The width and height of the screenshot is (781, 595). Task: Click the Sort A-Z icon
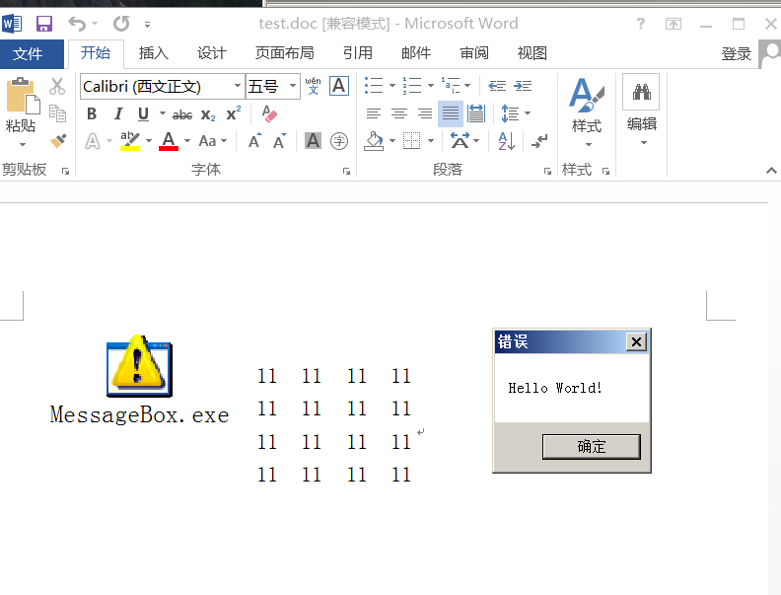(x=507, y=141)
